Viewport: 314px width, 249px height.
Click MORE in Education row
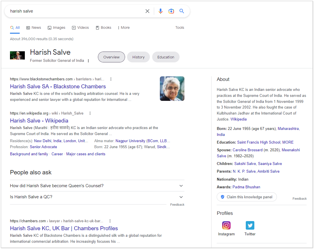coord(288,142)
